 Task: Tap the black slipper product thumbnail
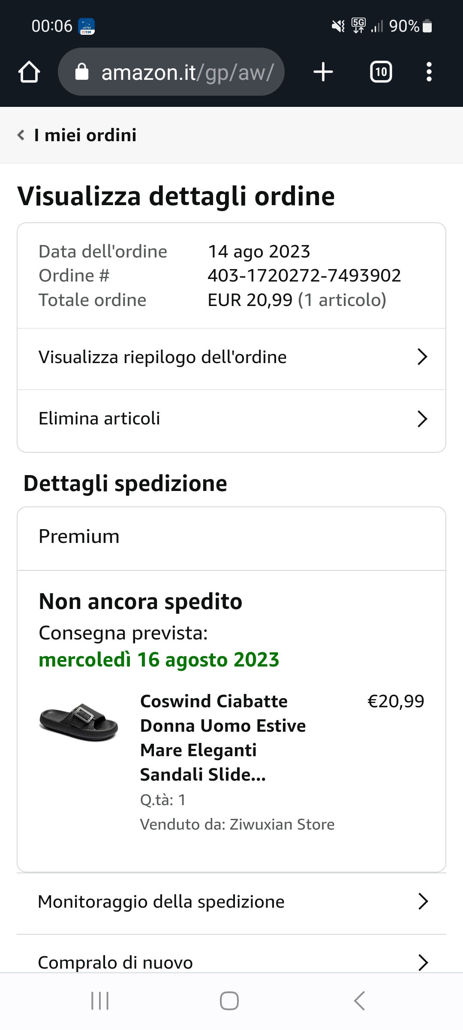(x=78, y=723)
